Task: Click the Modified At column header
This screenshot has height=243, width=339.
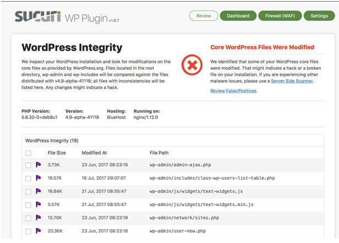Action: 94,153
